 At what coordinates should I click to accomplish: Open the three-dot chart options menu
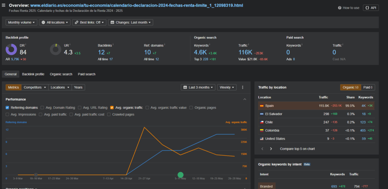click(x=242, y=87)
